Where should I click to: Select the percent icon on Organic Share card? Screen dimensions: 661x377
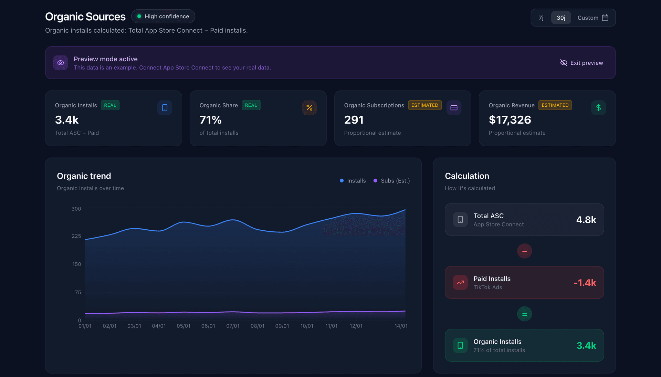pos(309,107)
